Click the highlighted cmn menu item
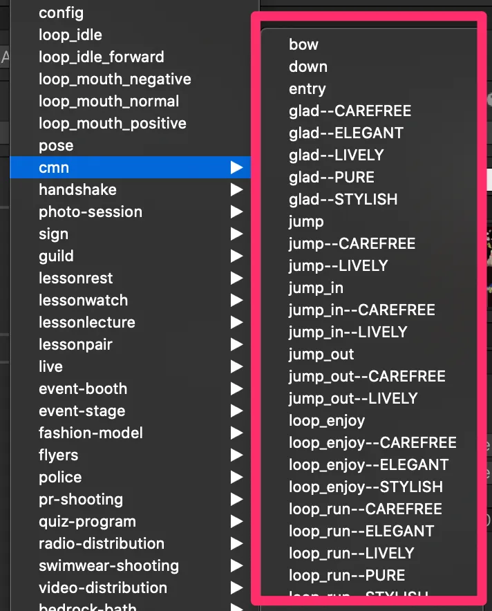 coord(54,168)
